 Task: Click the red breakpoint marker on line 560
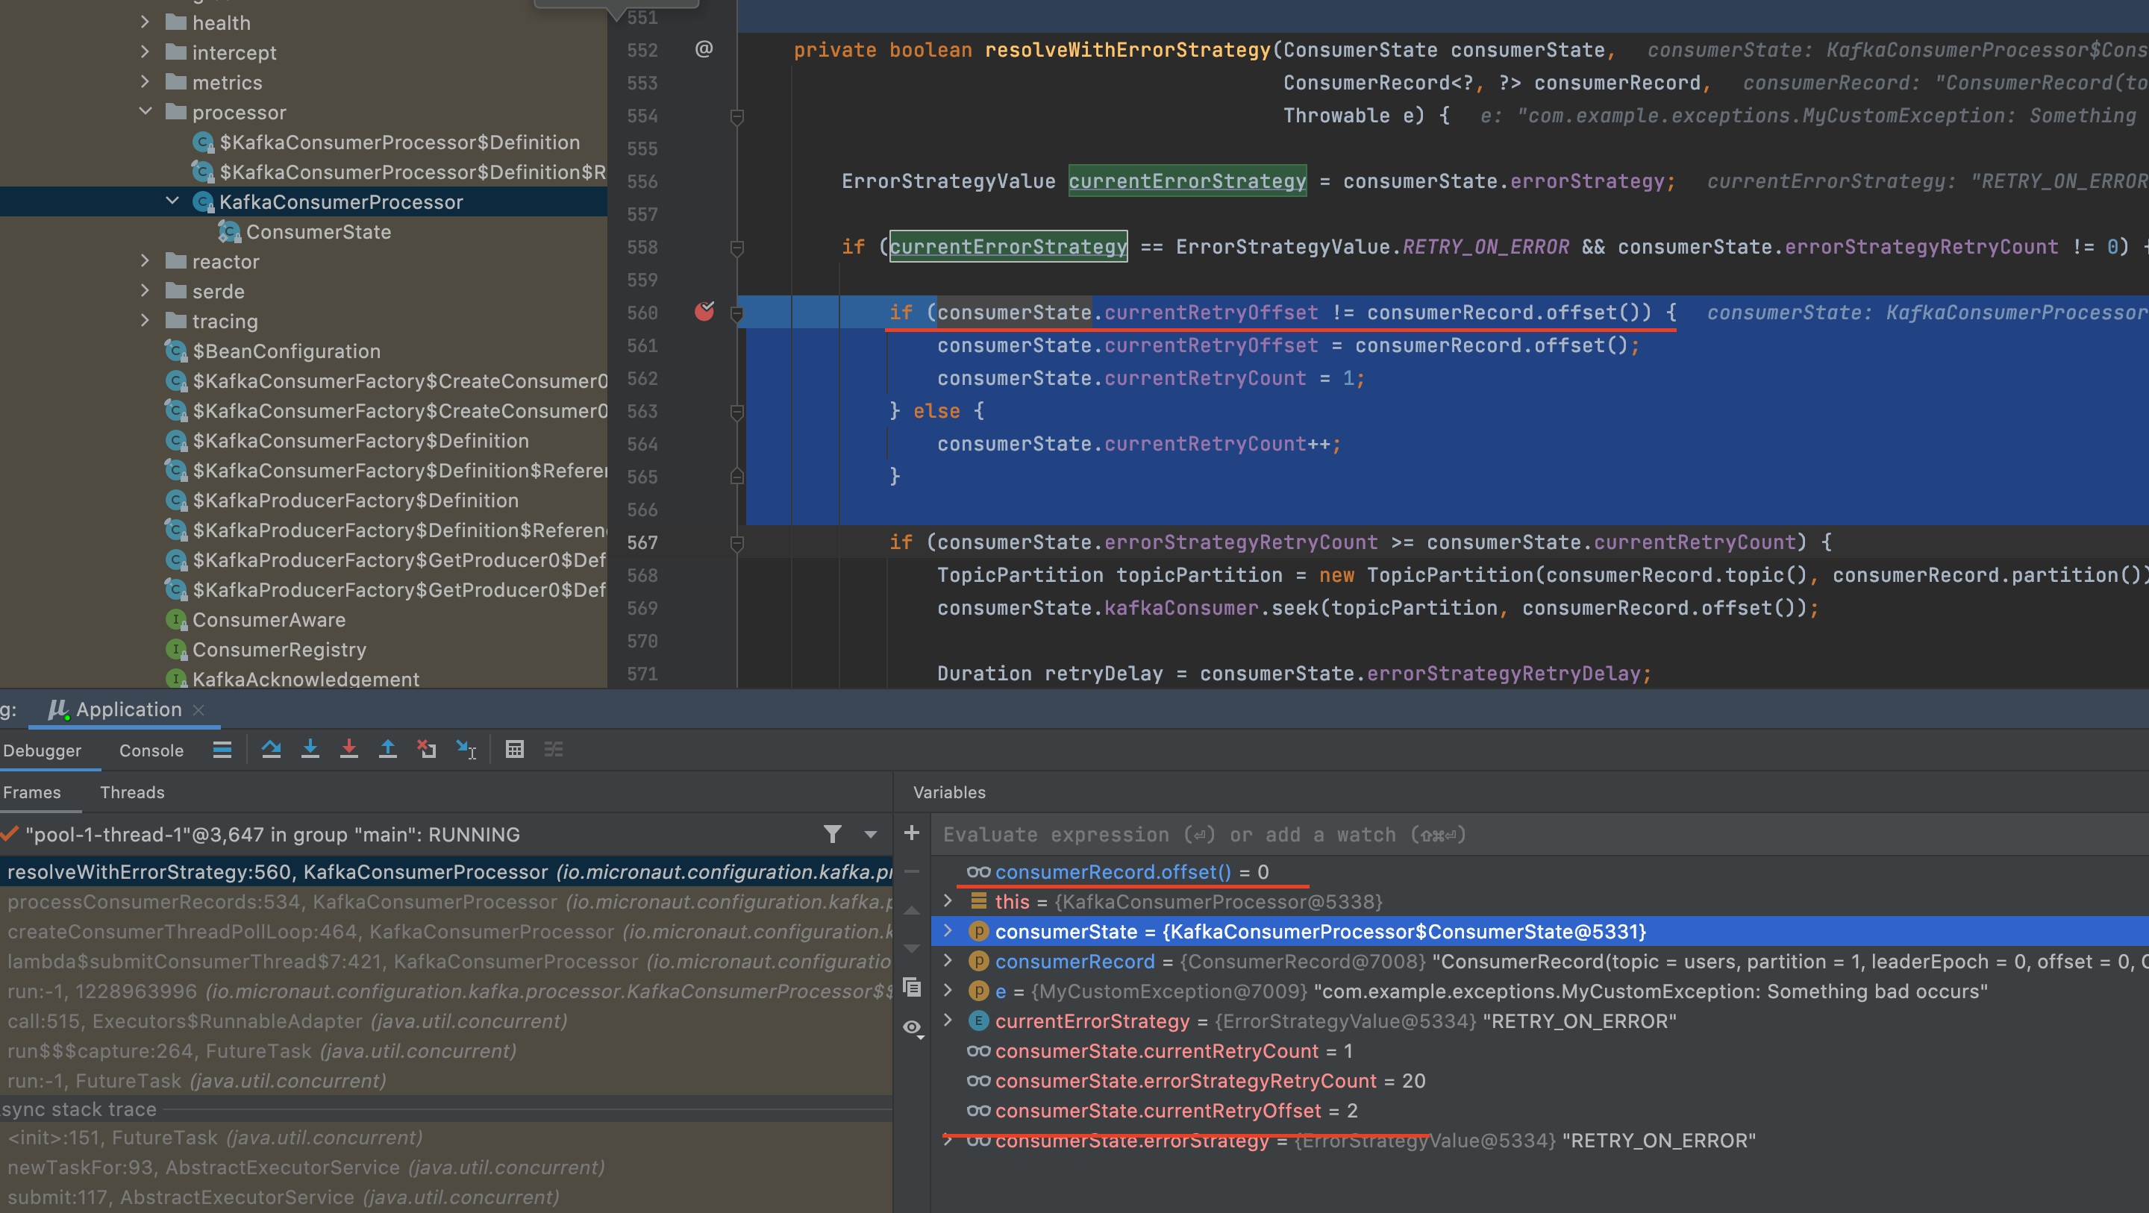[704, 311]
